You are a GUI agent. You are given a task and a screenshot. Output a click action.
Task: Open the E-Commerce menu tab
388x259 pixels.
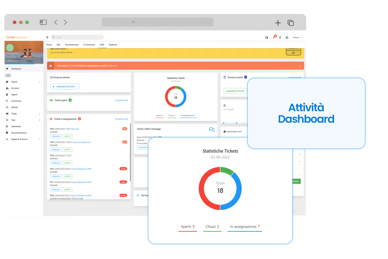(x=89, y=45)
